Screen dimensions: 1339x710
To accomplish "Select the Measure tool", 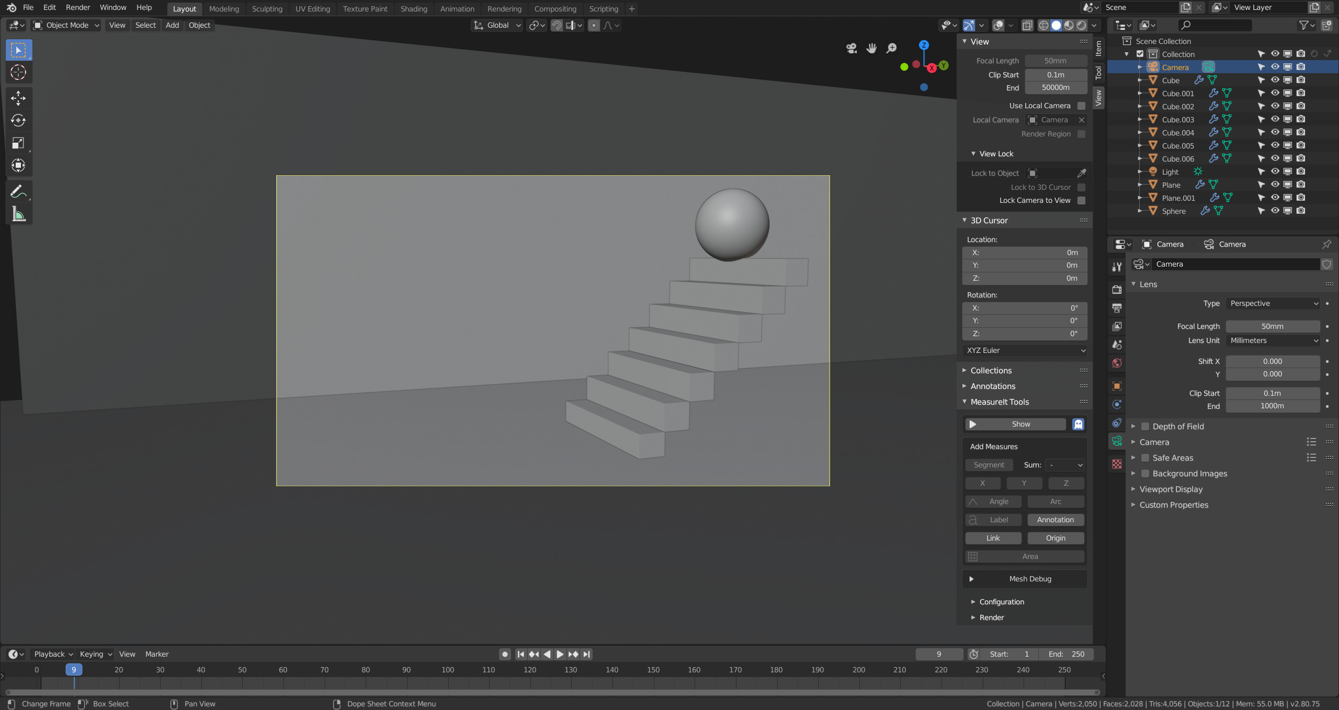I will click(x=18, y=214).
